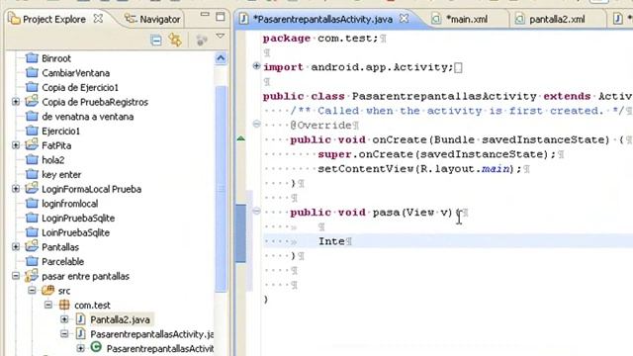Select the de venatna a ventana project

[88, 117]
